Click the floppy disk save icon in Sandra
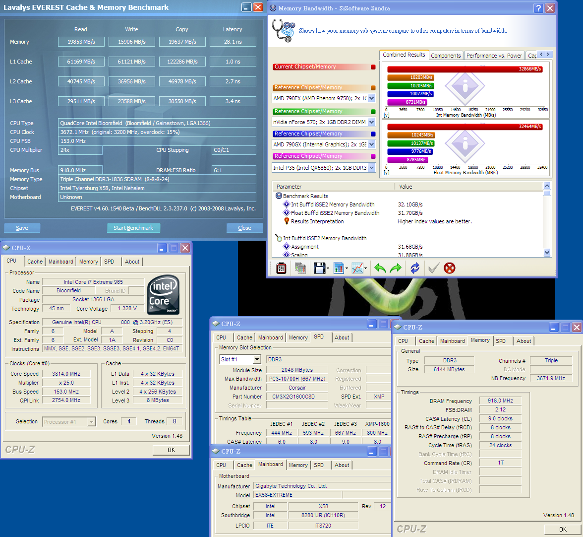583x537 pixels. click(319, 268)
